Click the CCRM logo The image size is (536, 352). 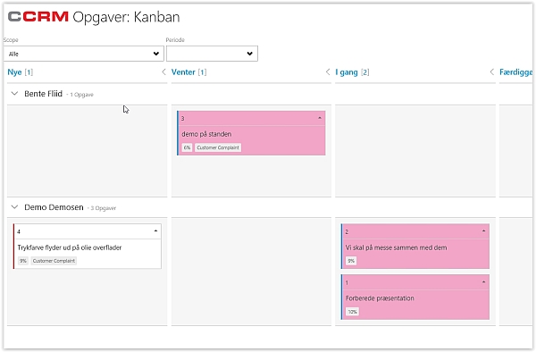point(38,16)
